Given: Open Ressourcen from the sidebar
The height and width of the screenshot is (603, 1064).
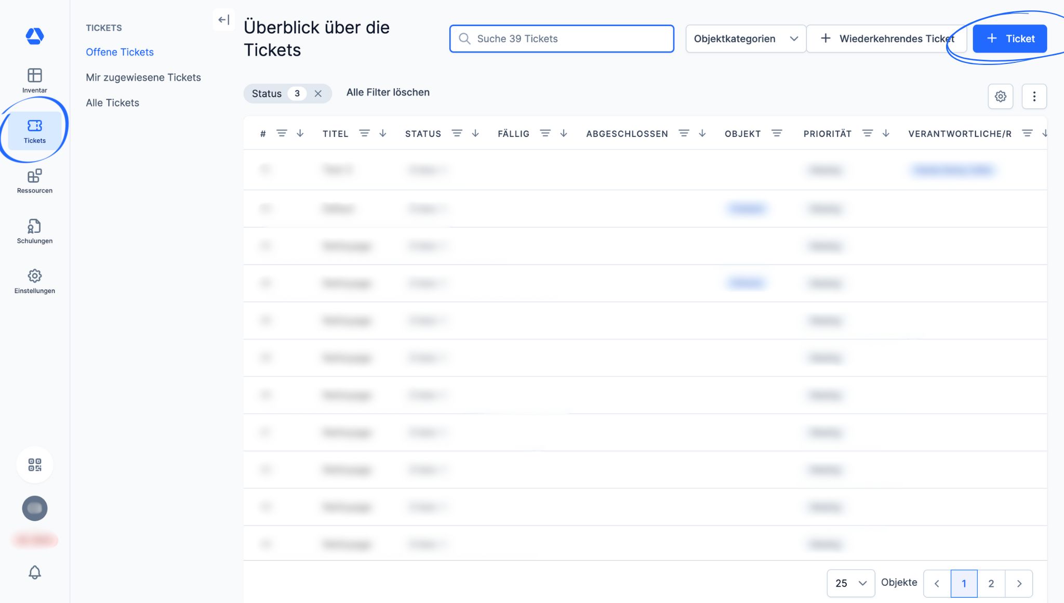Looking at the screenshot, I should (x=34, y=181).
